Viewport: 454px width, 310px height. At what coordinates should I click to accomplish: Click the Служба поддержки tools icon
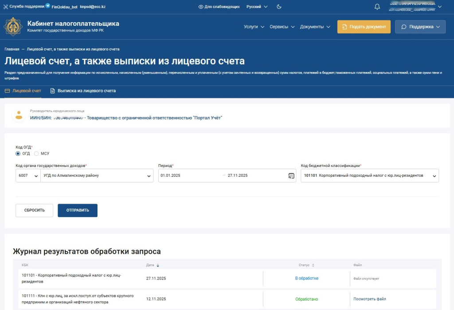click(6, 7)
